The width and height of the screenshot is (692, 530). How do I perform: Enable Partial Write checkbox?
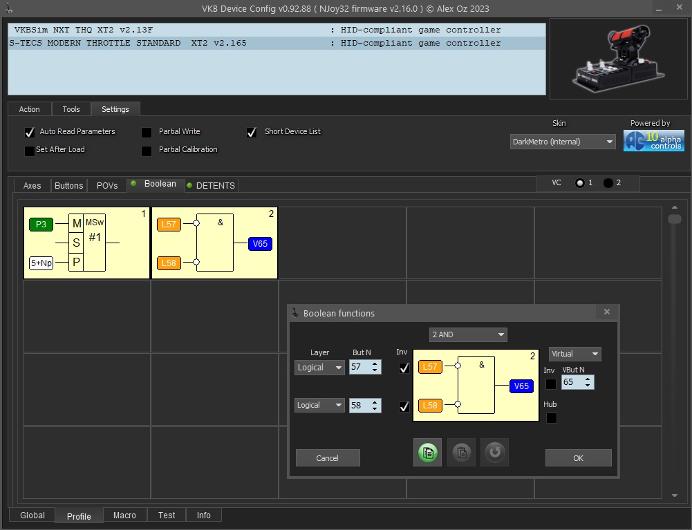click(147, 132)
